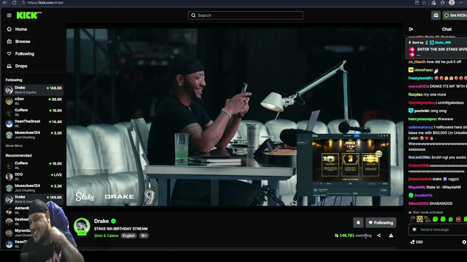Open Cuffem's channel in Following list
The image size is (467, 262).
click(34, 112)
